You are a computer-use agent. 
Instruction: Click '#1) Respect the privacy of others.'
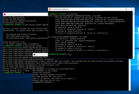(22, 34)
